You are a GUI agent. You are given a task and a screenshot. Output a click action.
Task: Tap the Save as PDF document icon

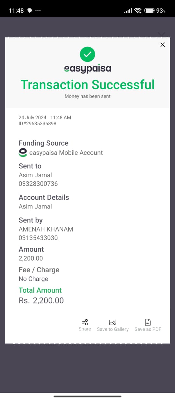(148, 322)
